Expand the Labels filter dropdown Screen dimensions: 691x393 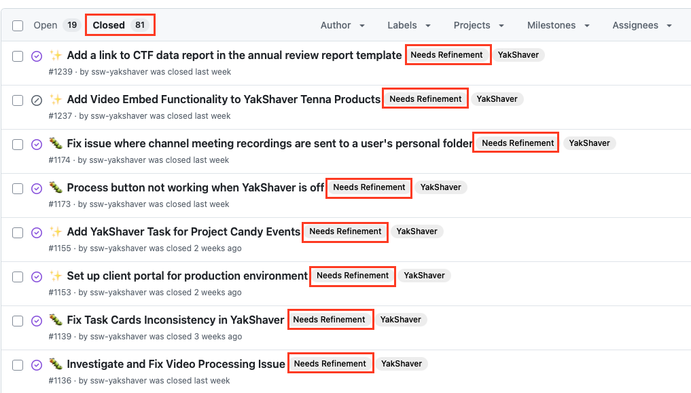(409, 26)
